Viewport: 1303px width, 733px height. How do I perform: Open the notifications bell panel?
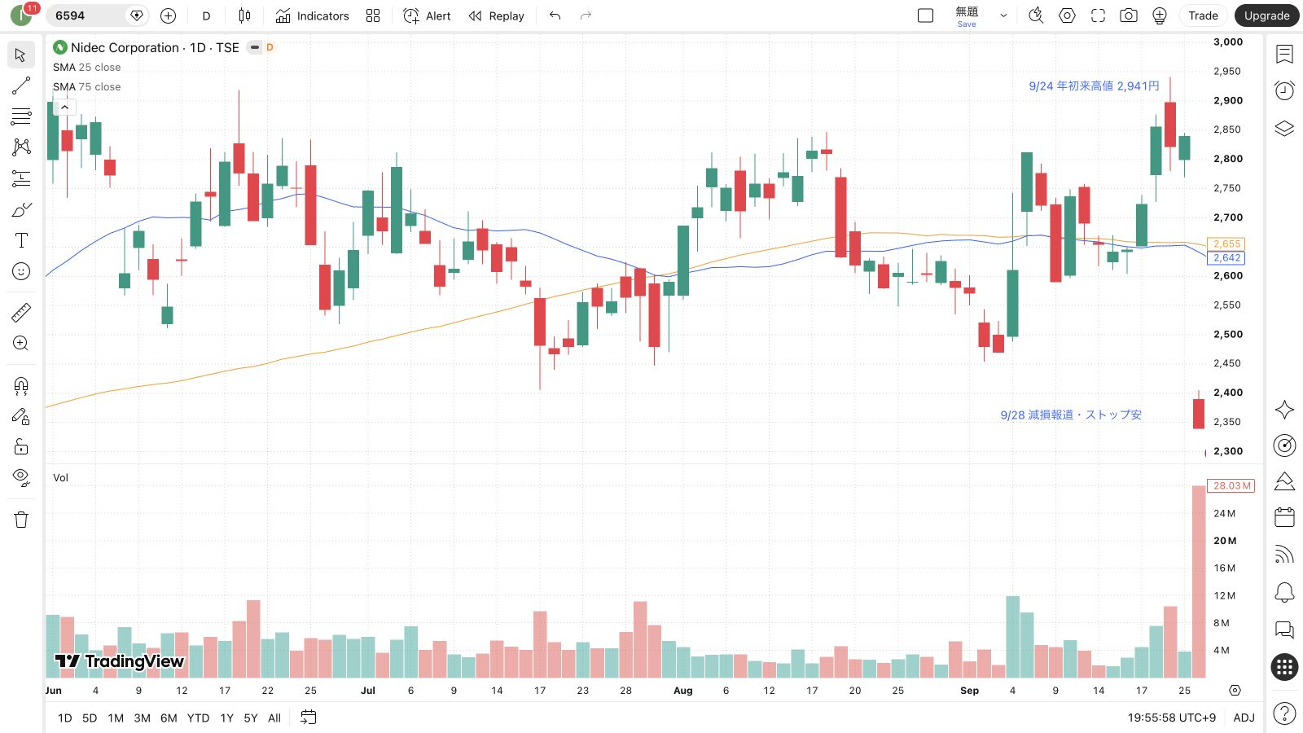[x=1284, y=592]
